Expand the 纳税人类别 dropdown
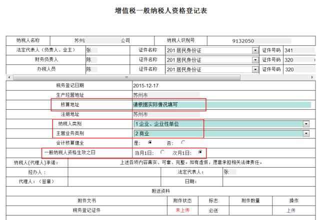This screenshot has width=320, height=220. point(306,124)
